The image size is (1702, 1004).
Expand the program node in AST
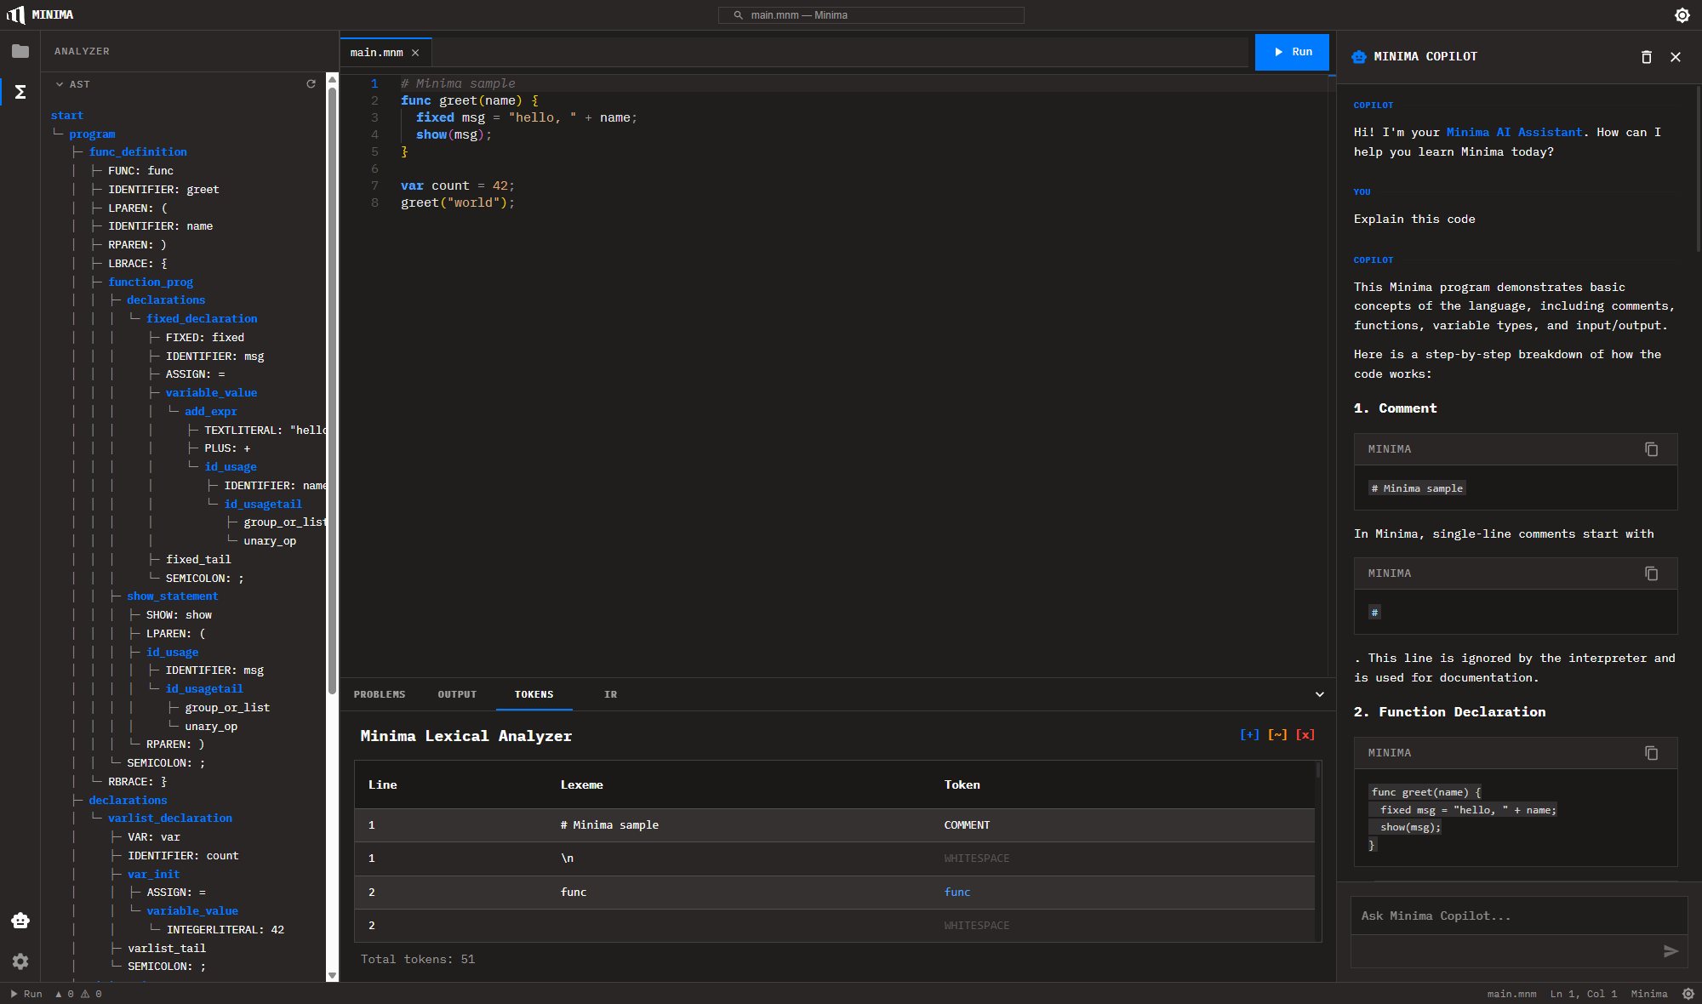click(x=92, y=134)
